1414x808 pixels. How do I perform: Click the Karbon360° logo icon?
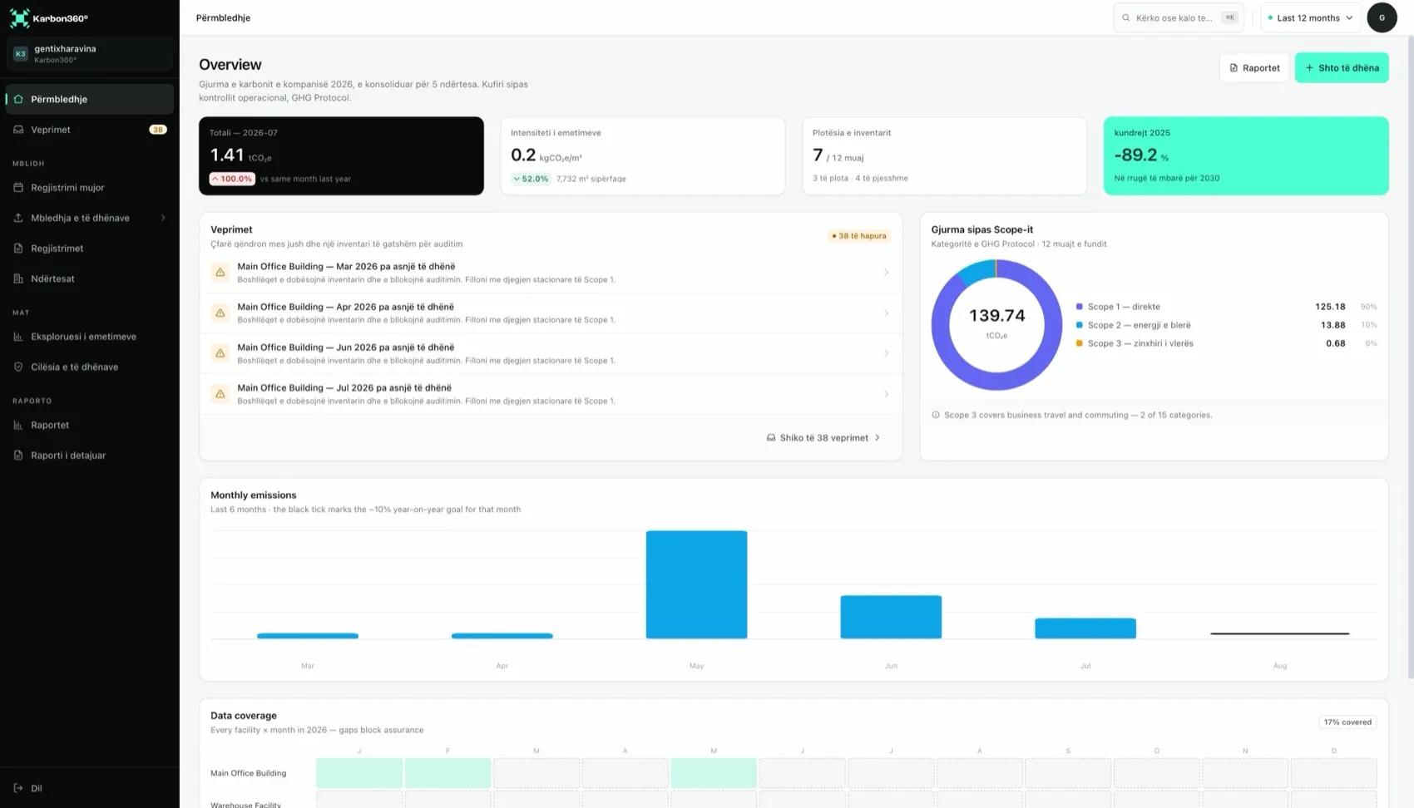click(19, 17)
